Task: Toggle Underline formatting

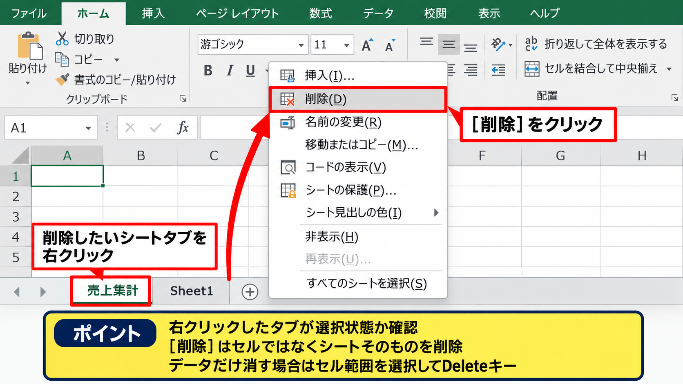Action: coord(250,71)
